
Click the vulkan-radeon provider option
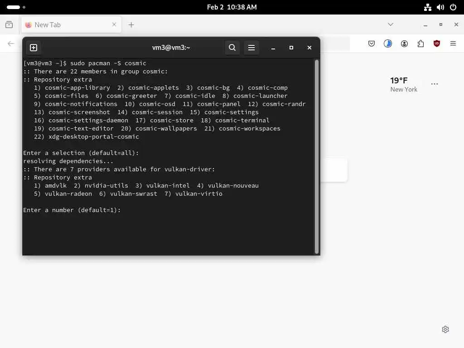68,194
